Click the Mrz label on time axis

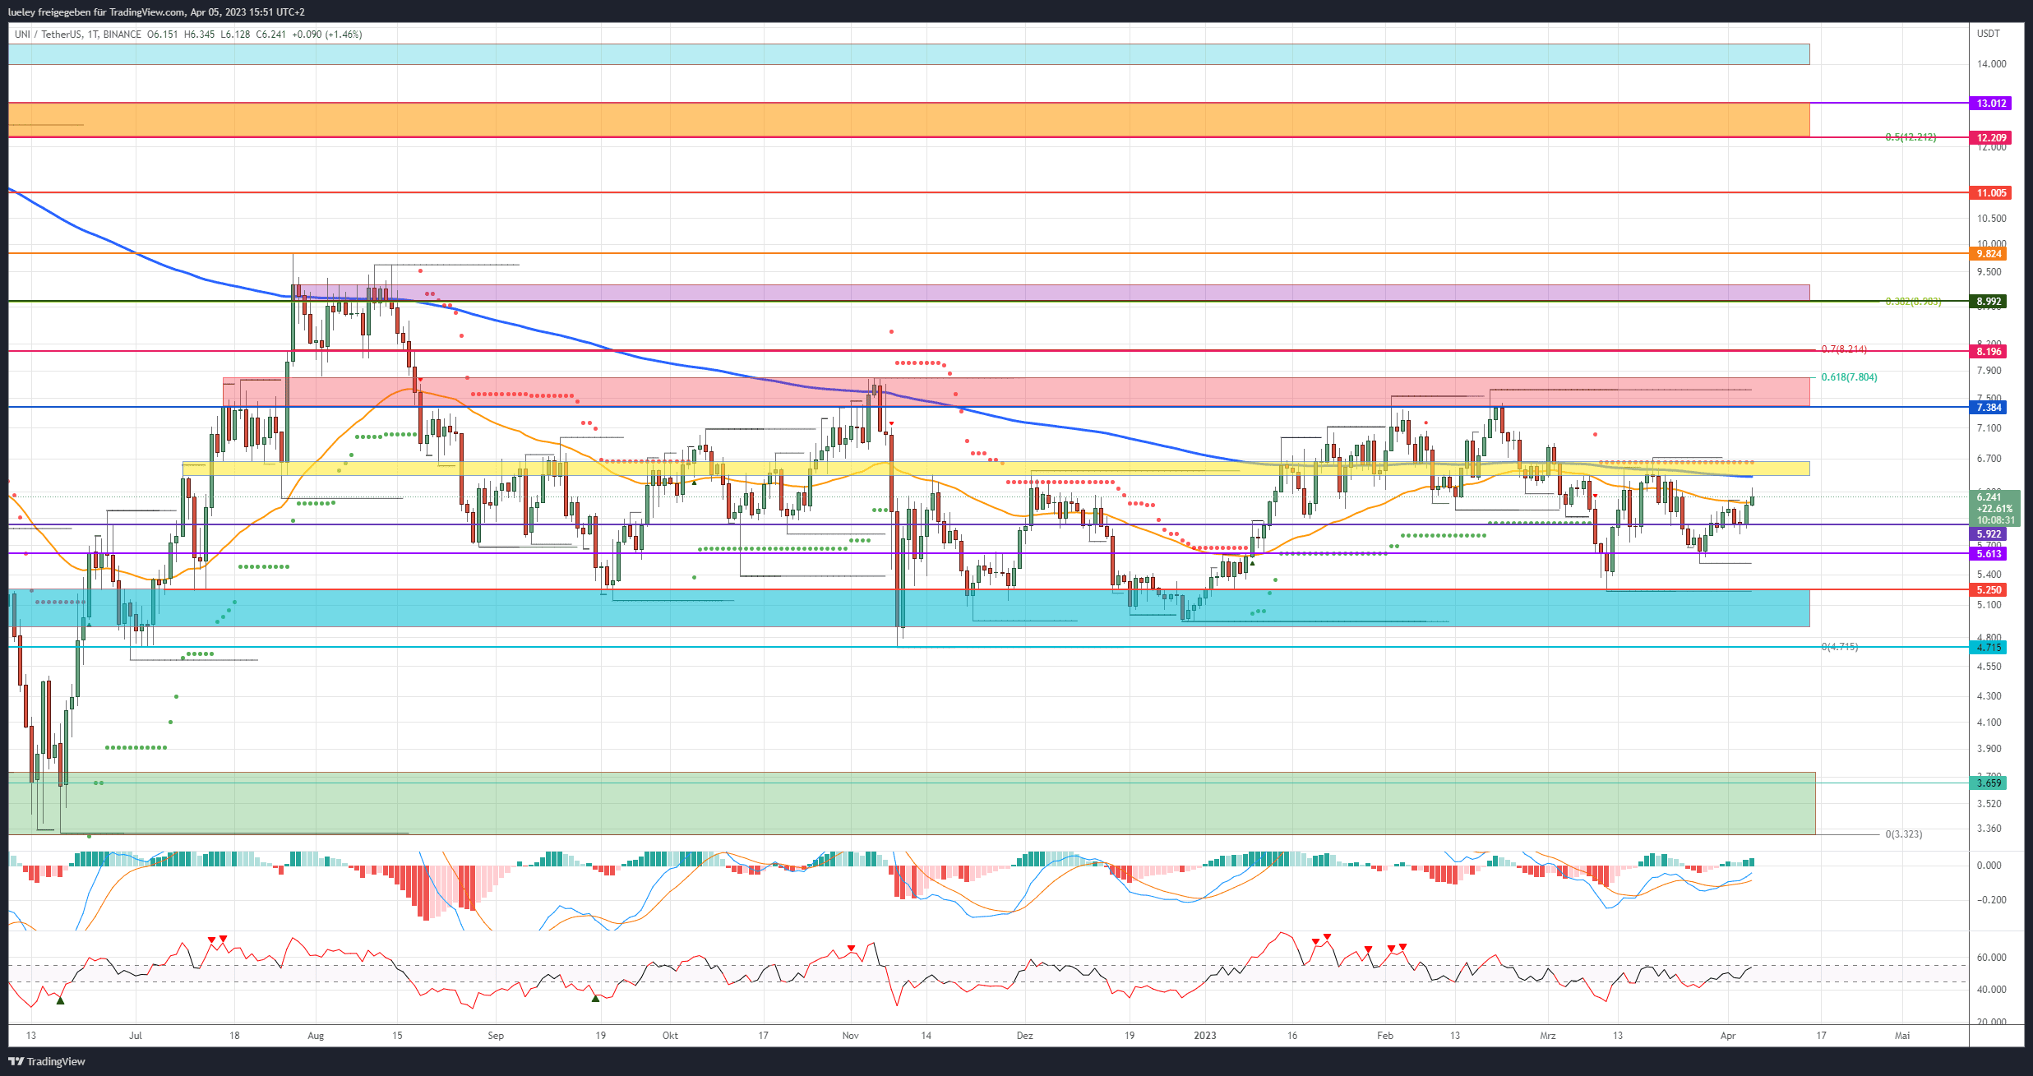coord(1548,1036)
